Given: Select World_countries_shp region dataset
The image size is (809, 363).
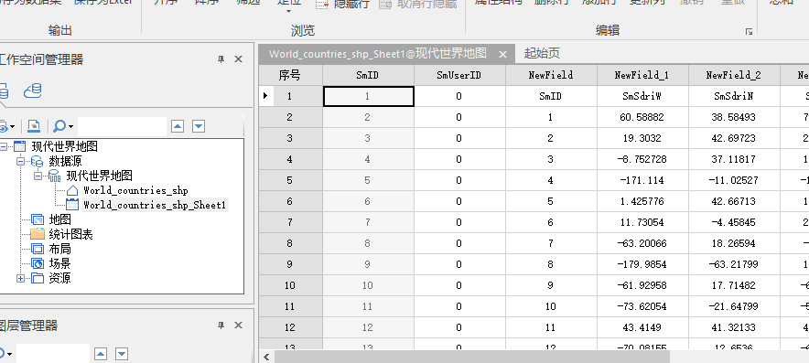Looking at the screenshot, I should click(135, 190).
